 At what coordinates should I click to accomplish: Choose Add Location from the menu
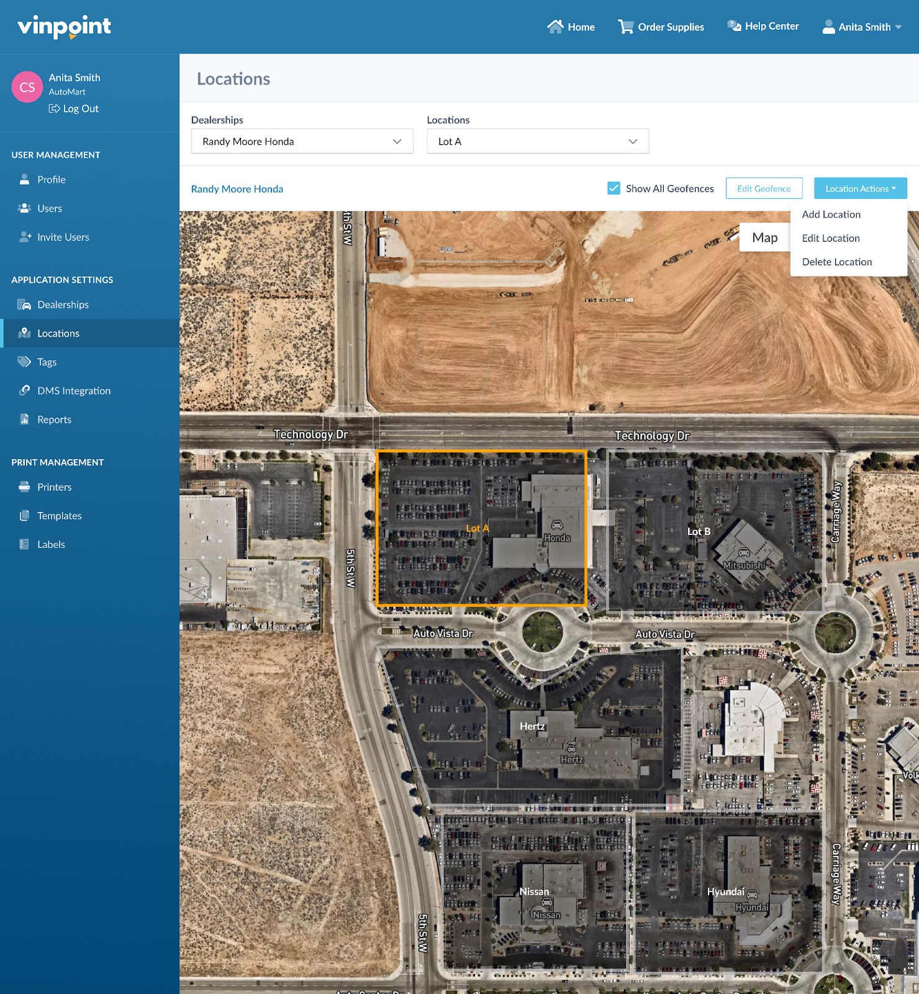pyautogui.click(x=831, y=214)
